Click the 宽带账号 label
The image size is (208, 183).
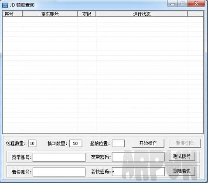click(x=22, y=157)
